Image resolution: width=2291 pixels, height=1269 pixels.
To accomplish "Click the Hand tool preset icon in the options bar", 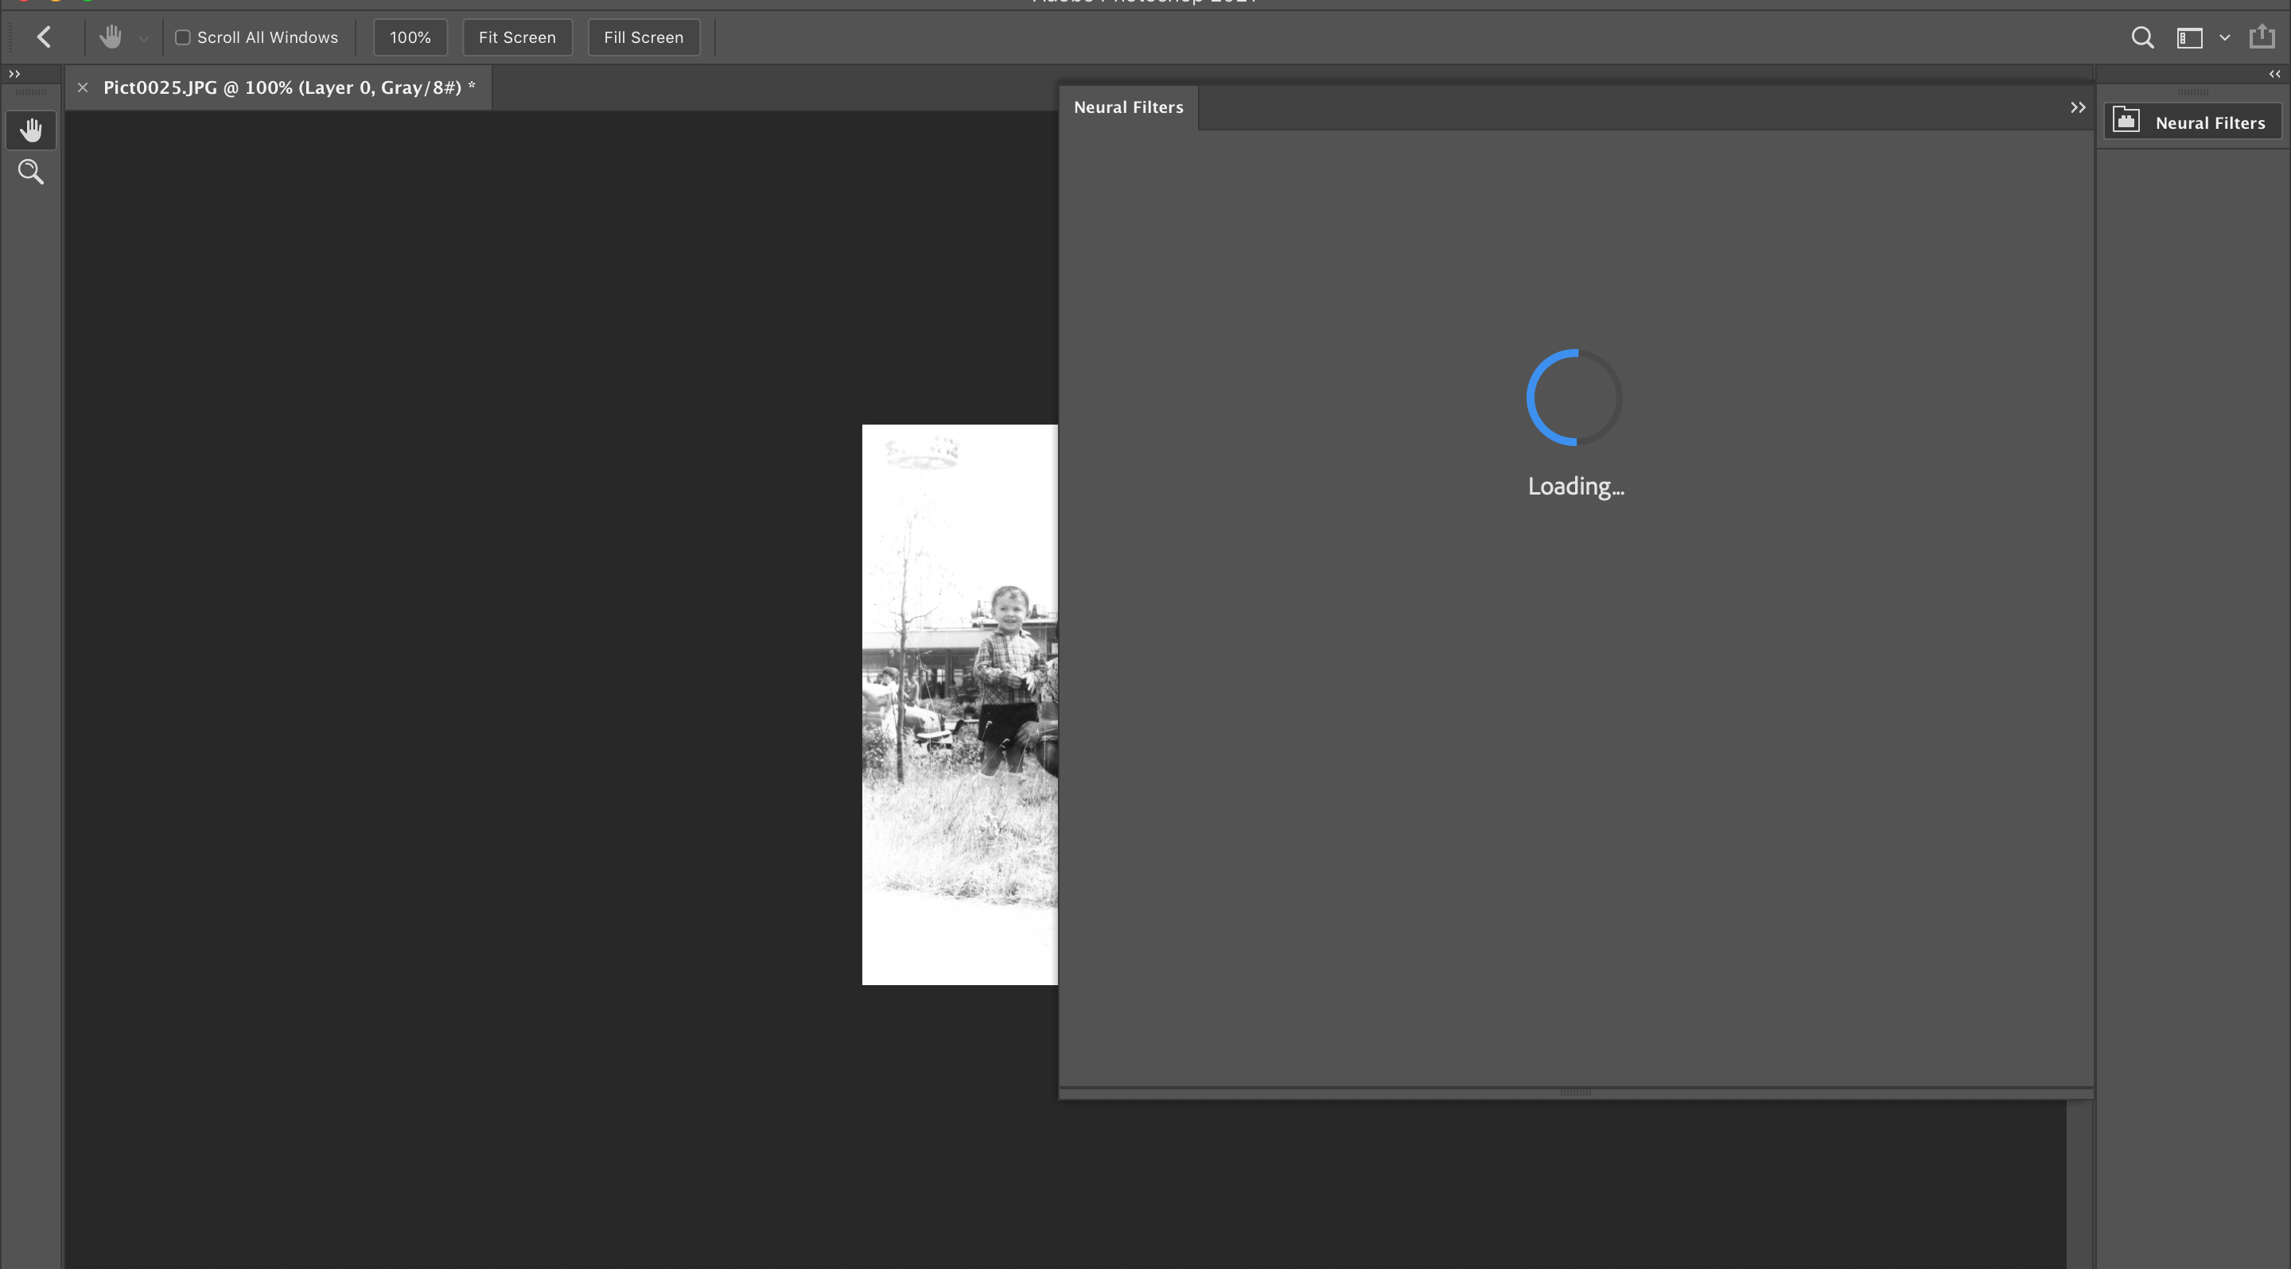I will [111, 37].
